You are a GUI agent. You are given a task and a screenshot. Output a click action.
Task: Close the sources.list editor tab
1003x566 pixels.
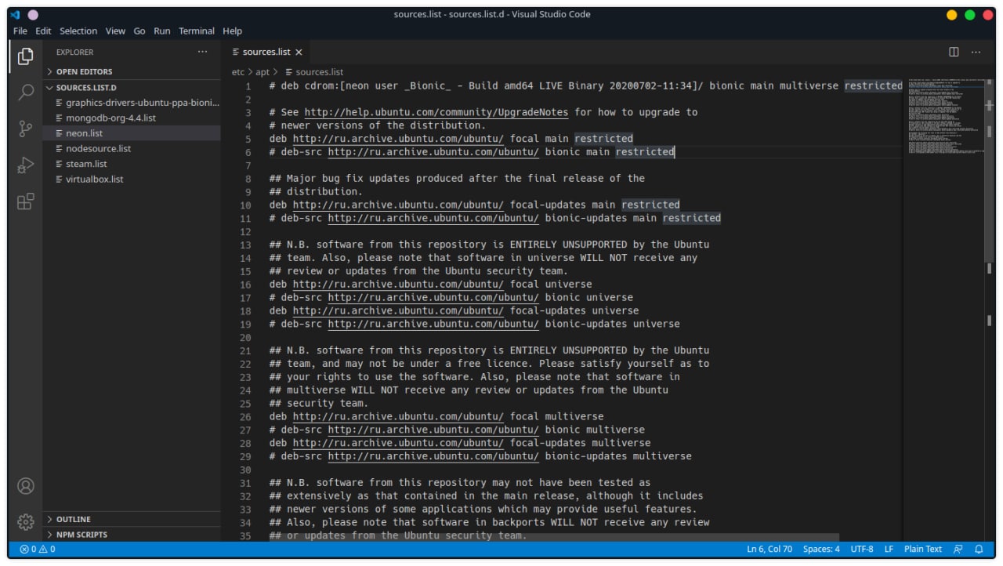tap(299, 52)
